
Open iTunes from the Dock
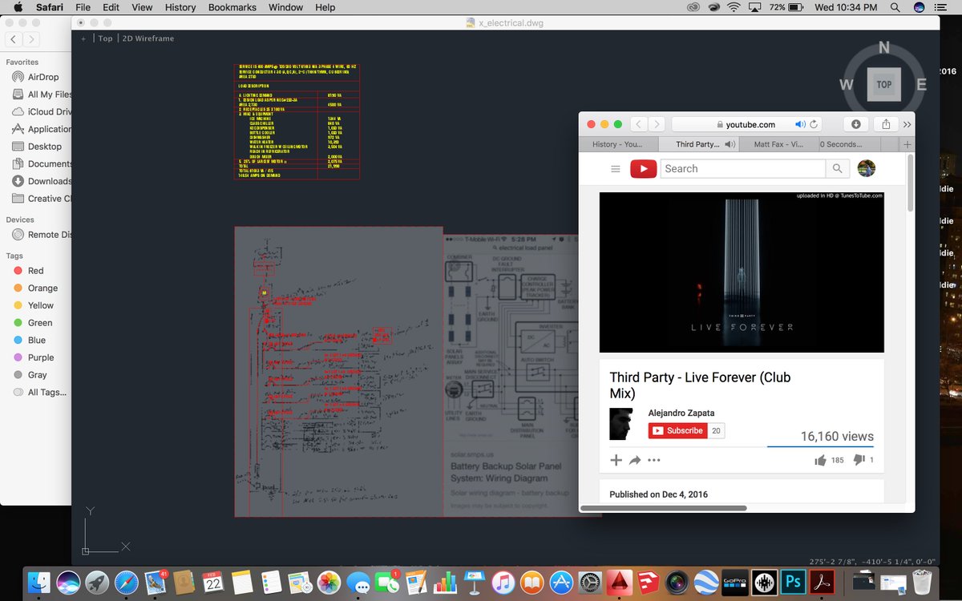point(503,583)
